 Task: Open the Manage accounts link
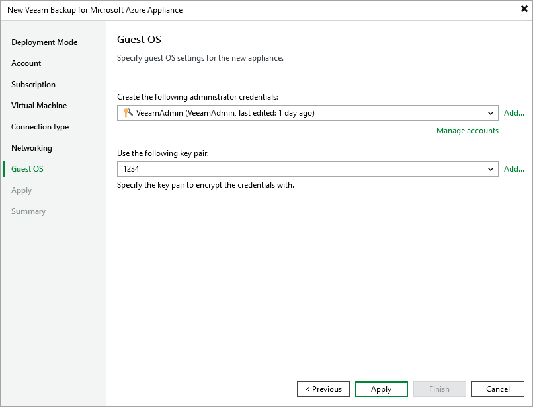468,131
